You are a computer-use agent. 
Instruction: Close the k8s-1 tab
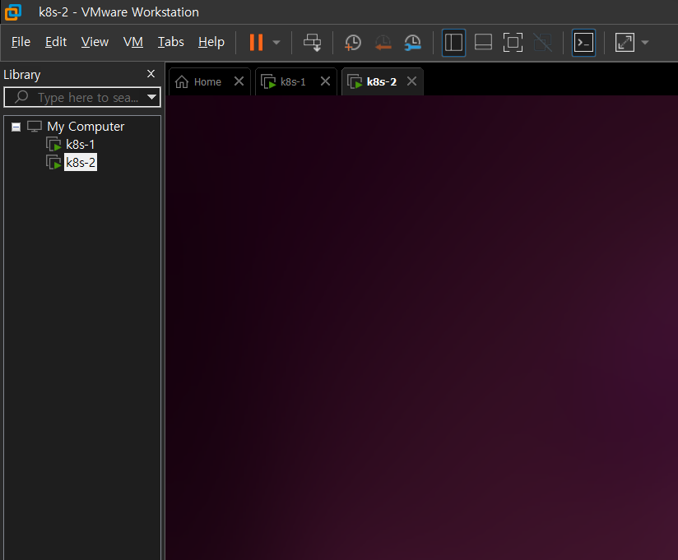pyautogui.click(x=325, y=81)
